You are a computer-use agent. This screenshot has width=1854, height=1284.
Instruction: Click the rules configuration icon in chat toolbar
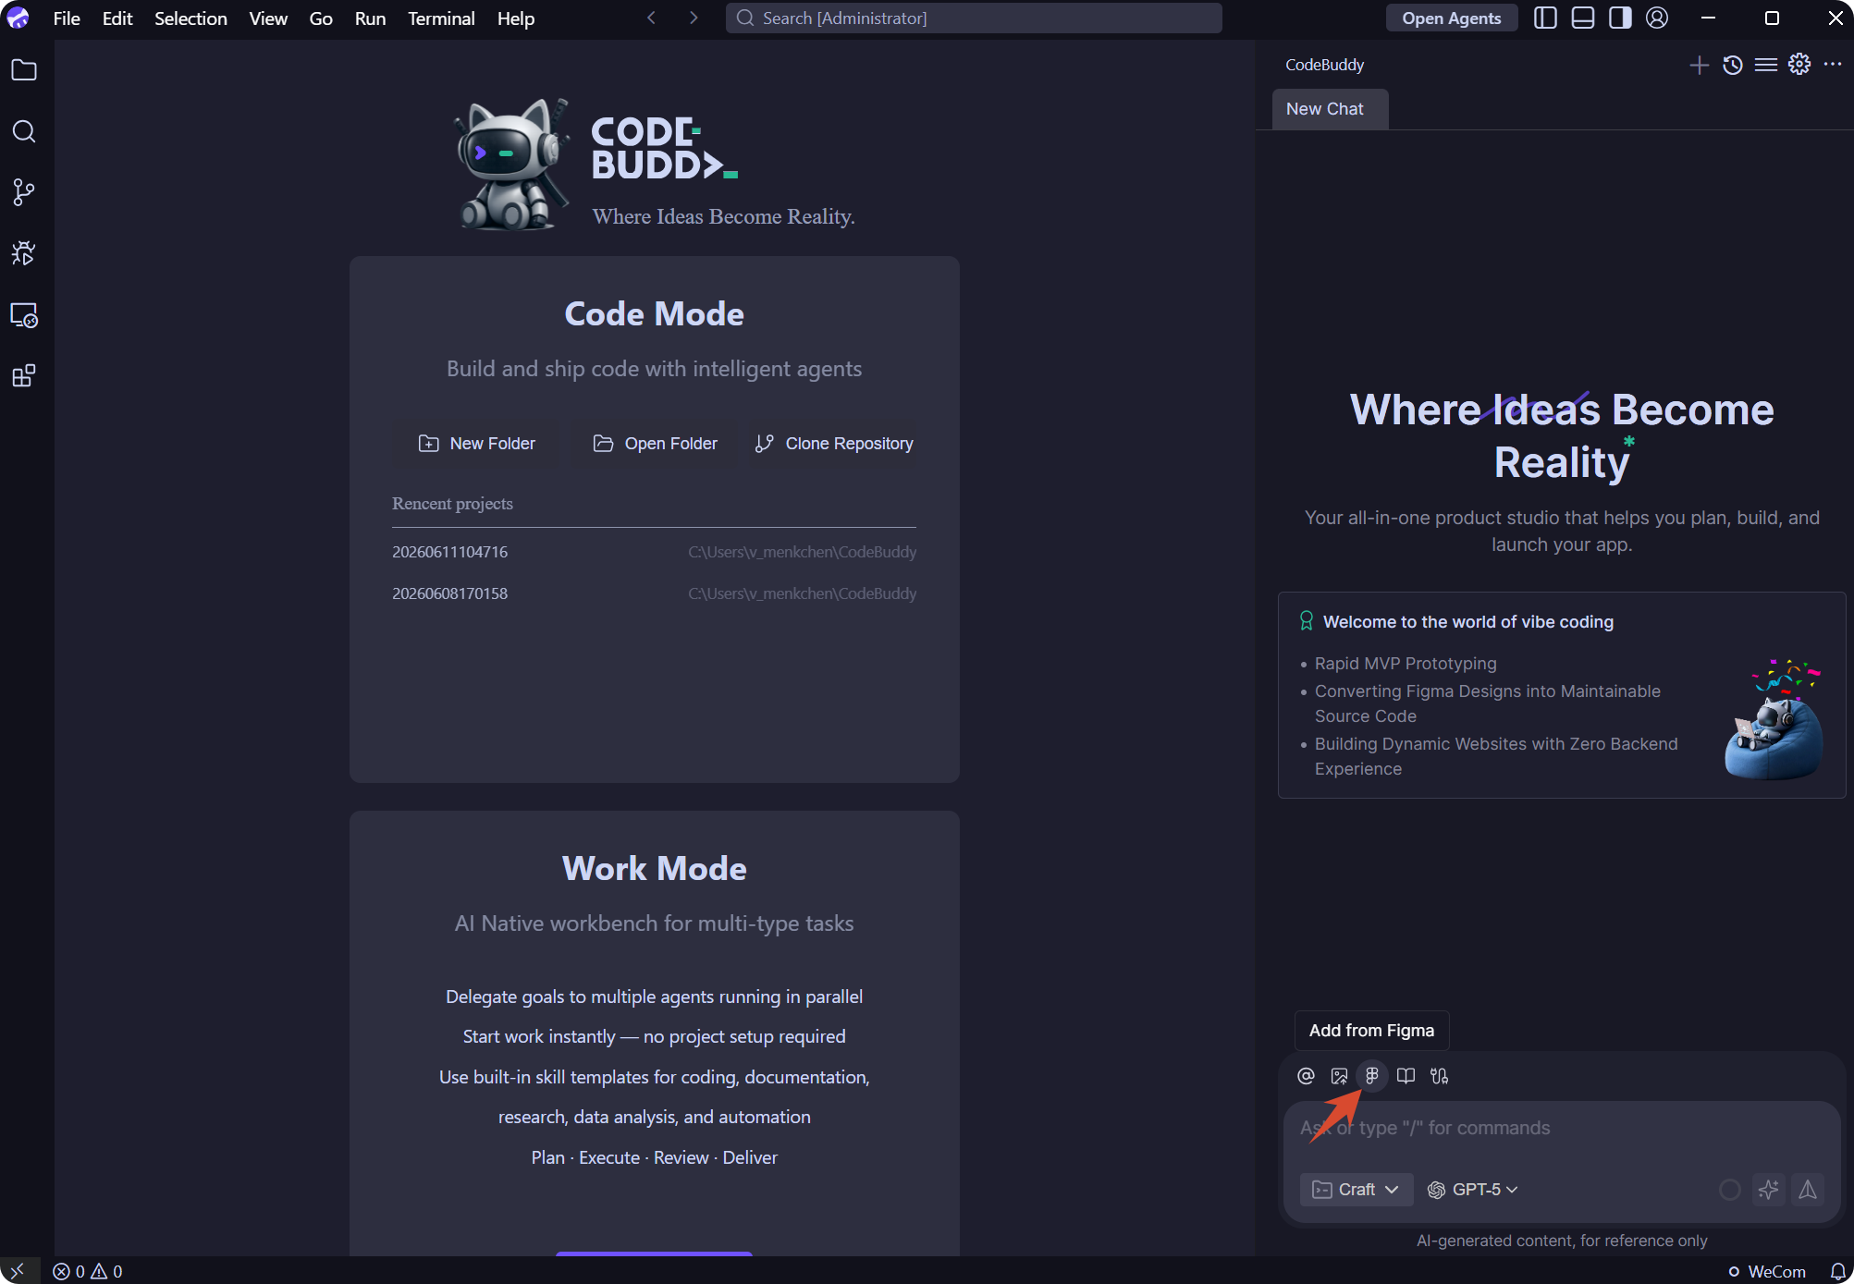click(1439, 1076)
